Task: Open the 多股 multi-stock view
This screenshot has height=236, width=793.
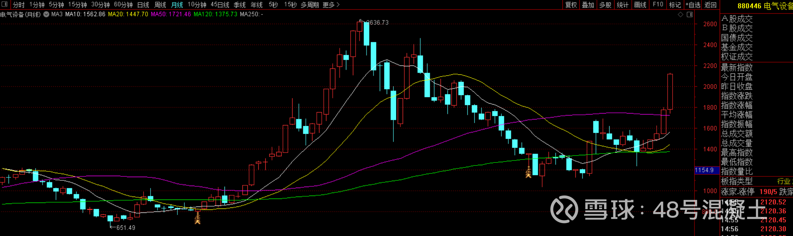Action: (605, 5)
